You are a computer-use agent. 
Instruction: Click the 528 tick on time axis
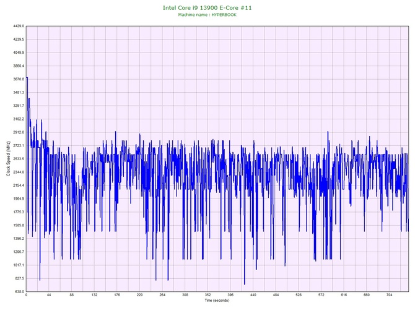299,295
